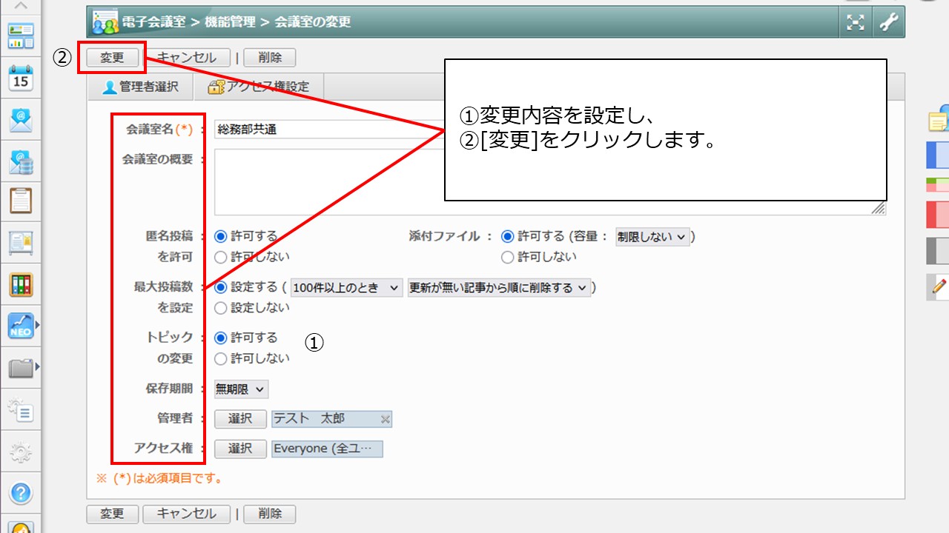Select 許可しない for 匿名投稿

(220, 257)
